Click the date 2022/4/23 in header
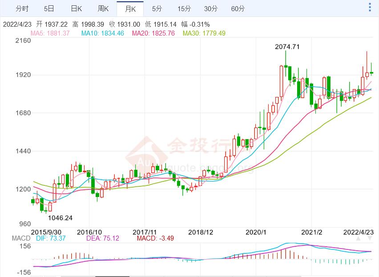 coord(17,24)
